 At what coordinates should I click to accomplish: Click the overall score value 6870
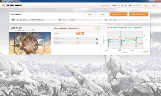(80, 33)
